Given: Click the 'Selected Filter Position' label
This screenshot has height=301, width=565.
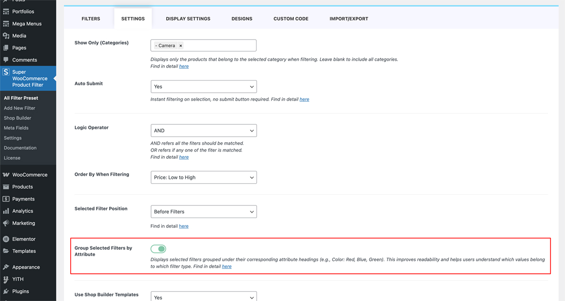Looking at the screenshot, I should [101, 209].
